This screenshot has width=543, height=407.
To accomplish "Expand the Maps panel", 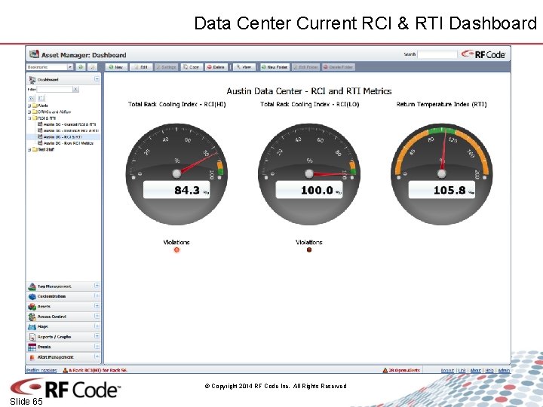I will (x=97, y=326).
